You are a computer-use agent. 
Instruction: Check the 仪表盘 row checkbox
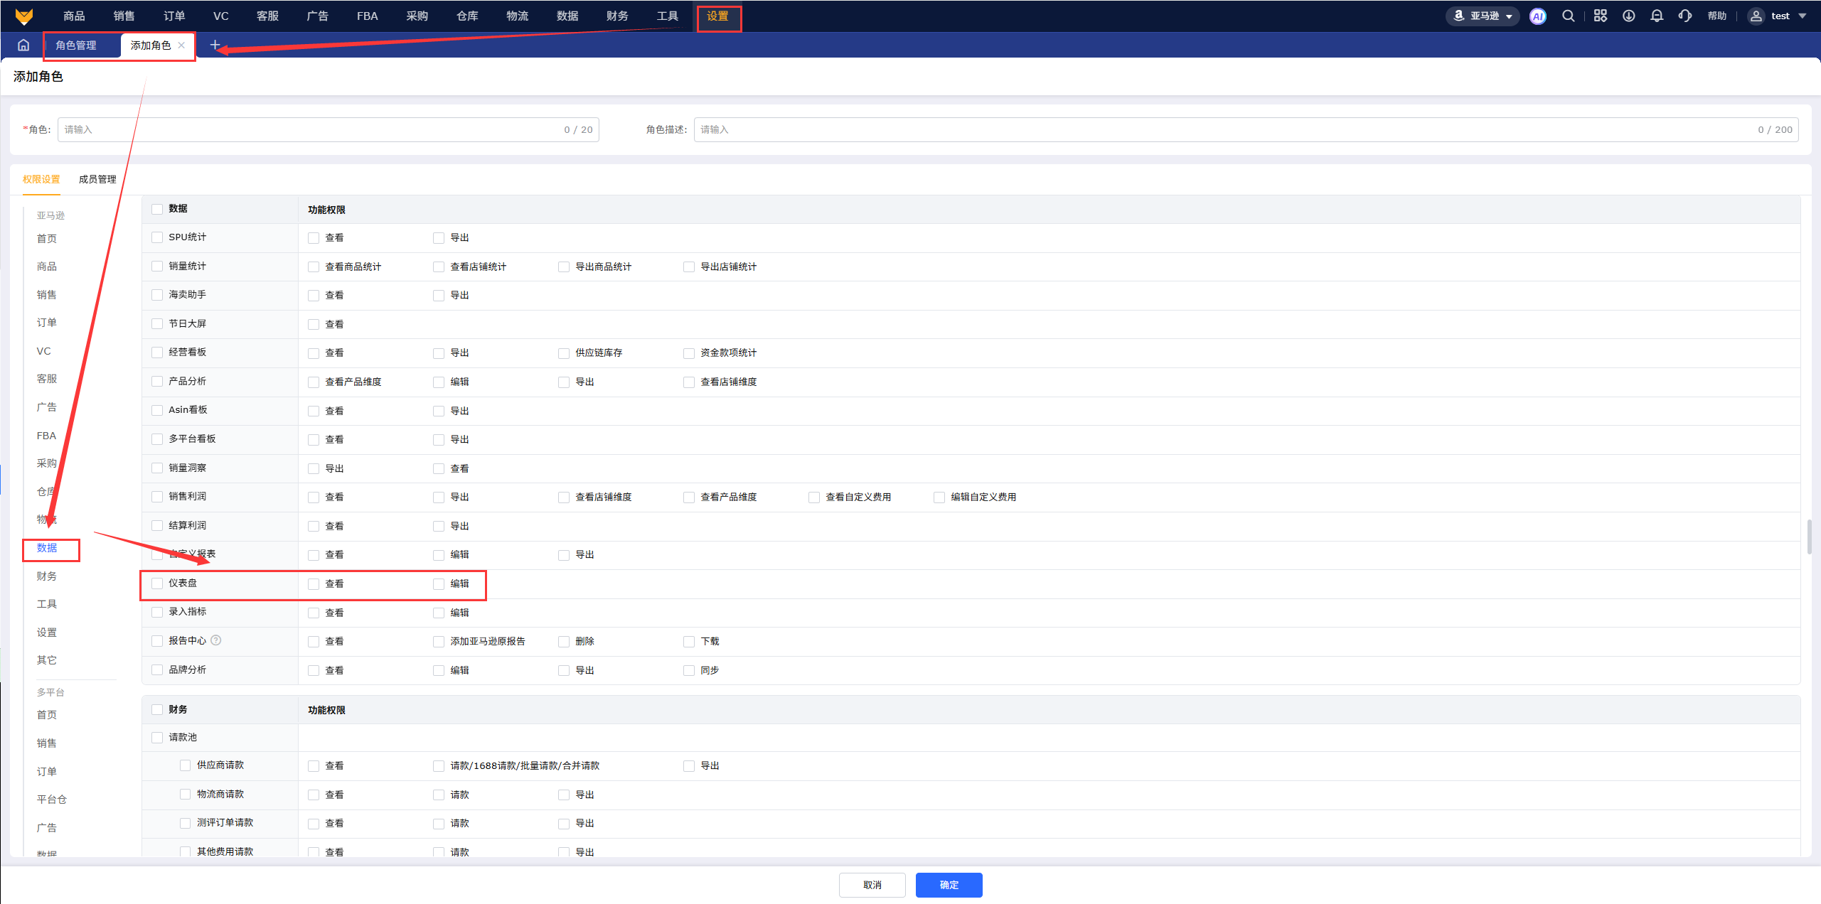(157, 583)
